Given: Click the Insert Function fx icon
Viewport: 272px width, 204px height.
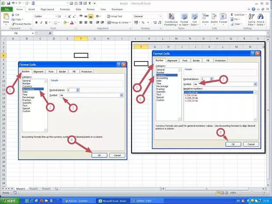Looking at the screenshot, I should pyautogui.click(x=50, y=33).
